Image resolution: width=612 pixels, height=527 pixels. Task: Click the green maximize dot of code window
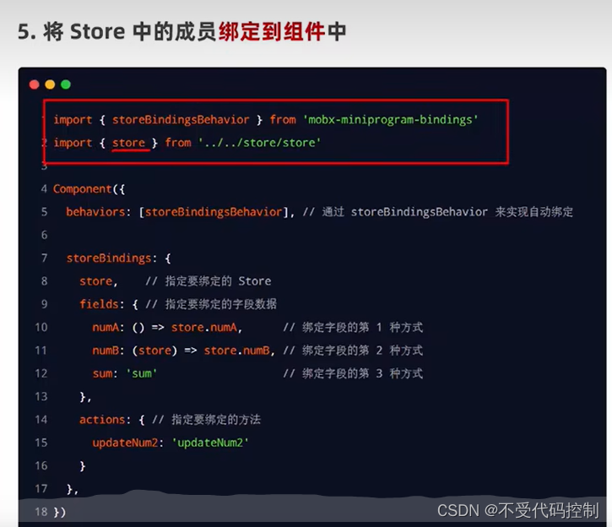coord(66,84)
